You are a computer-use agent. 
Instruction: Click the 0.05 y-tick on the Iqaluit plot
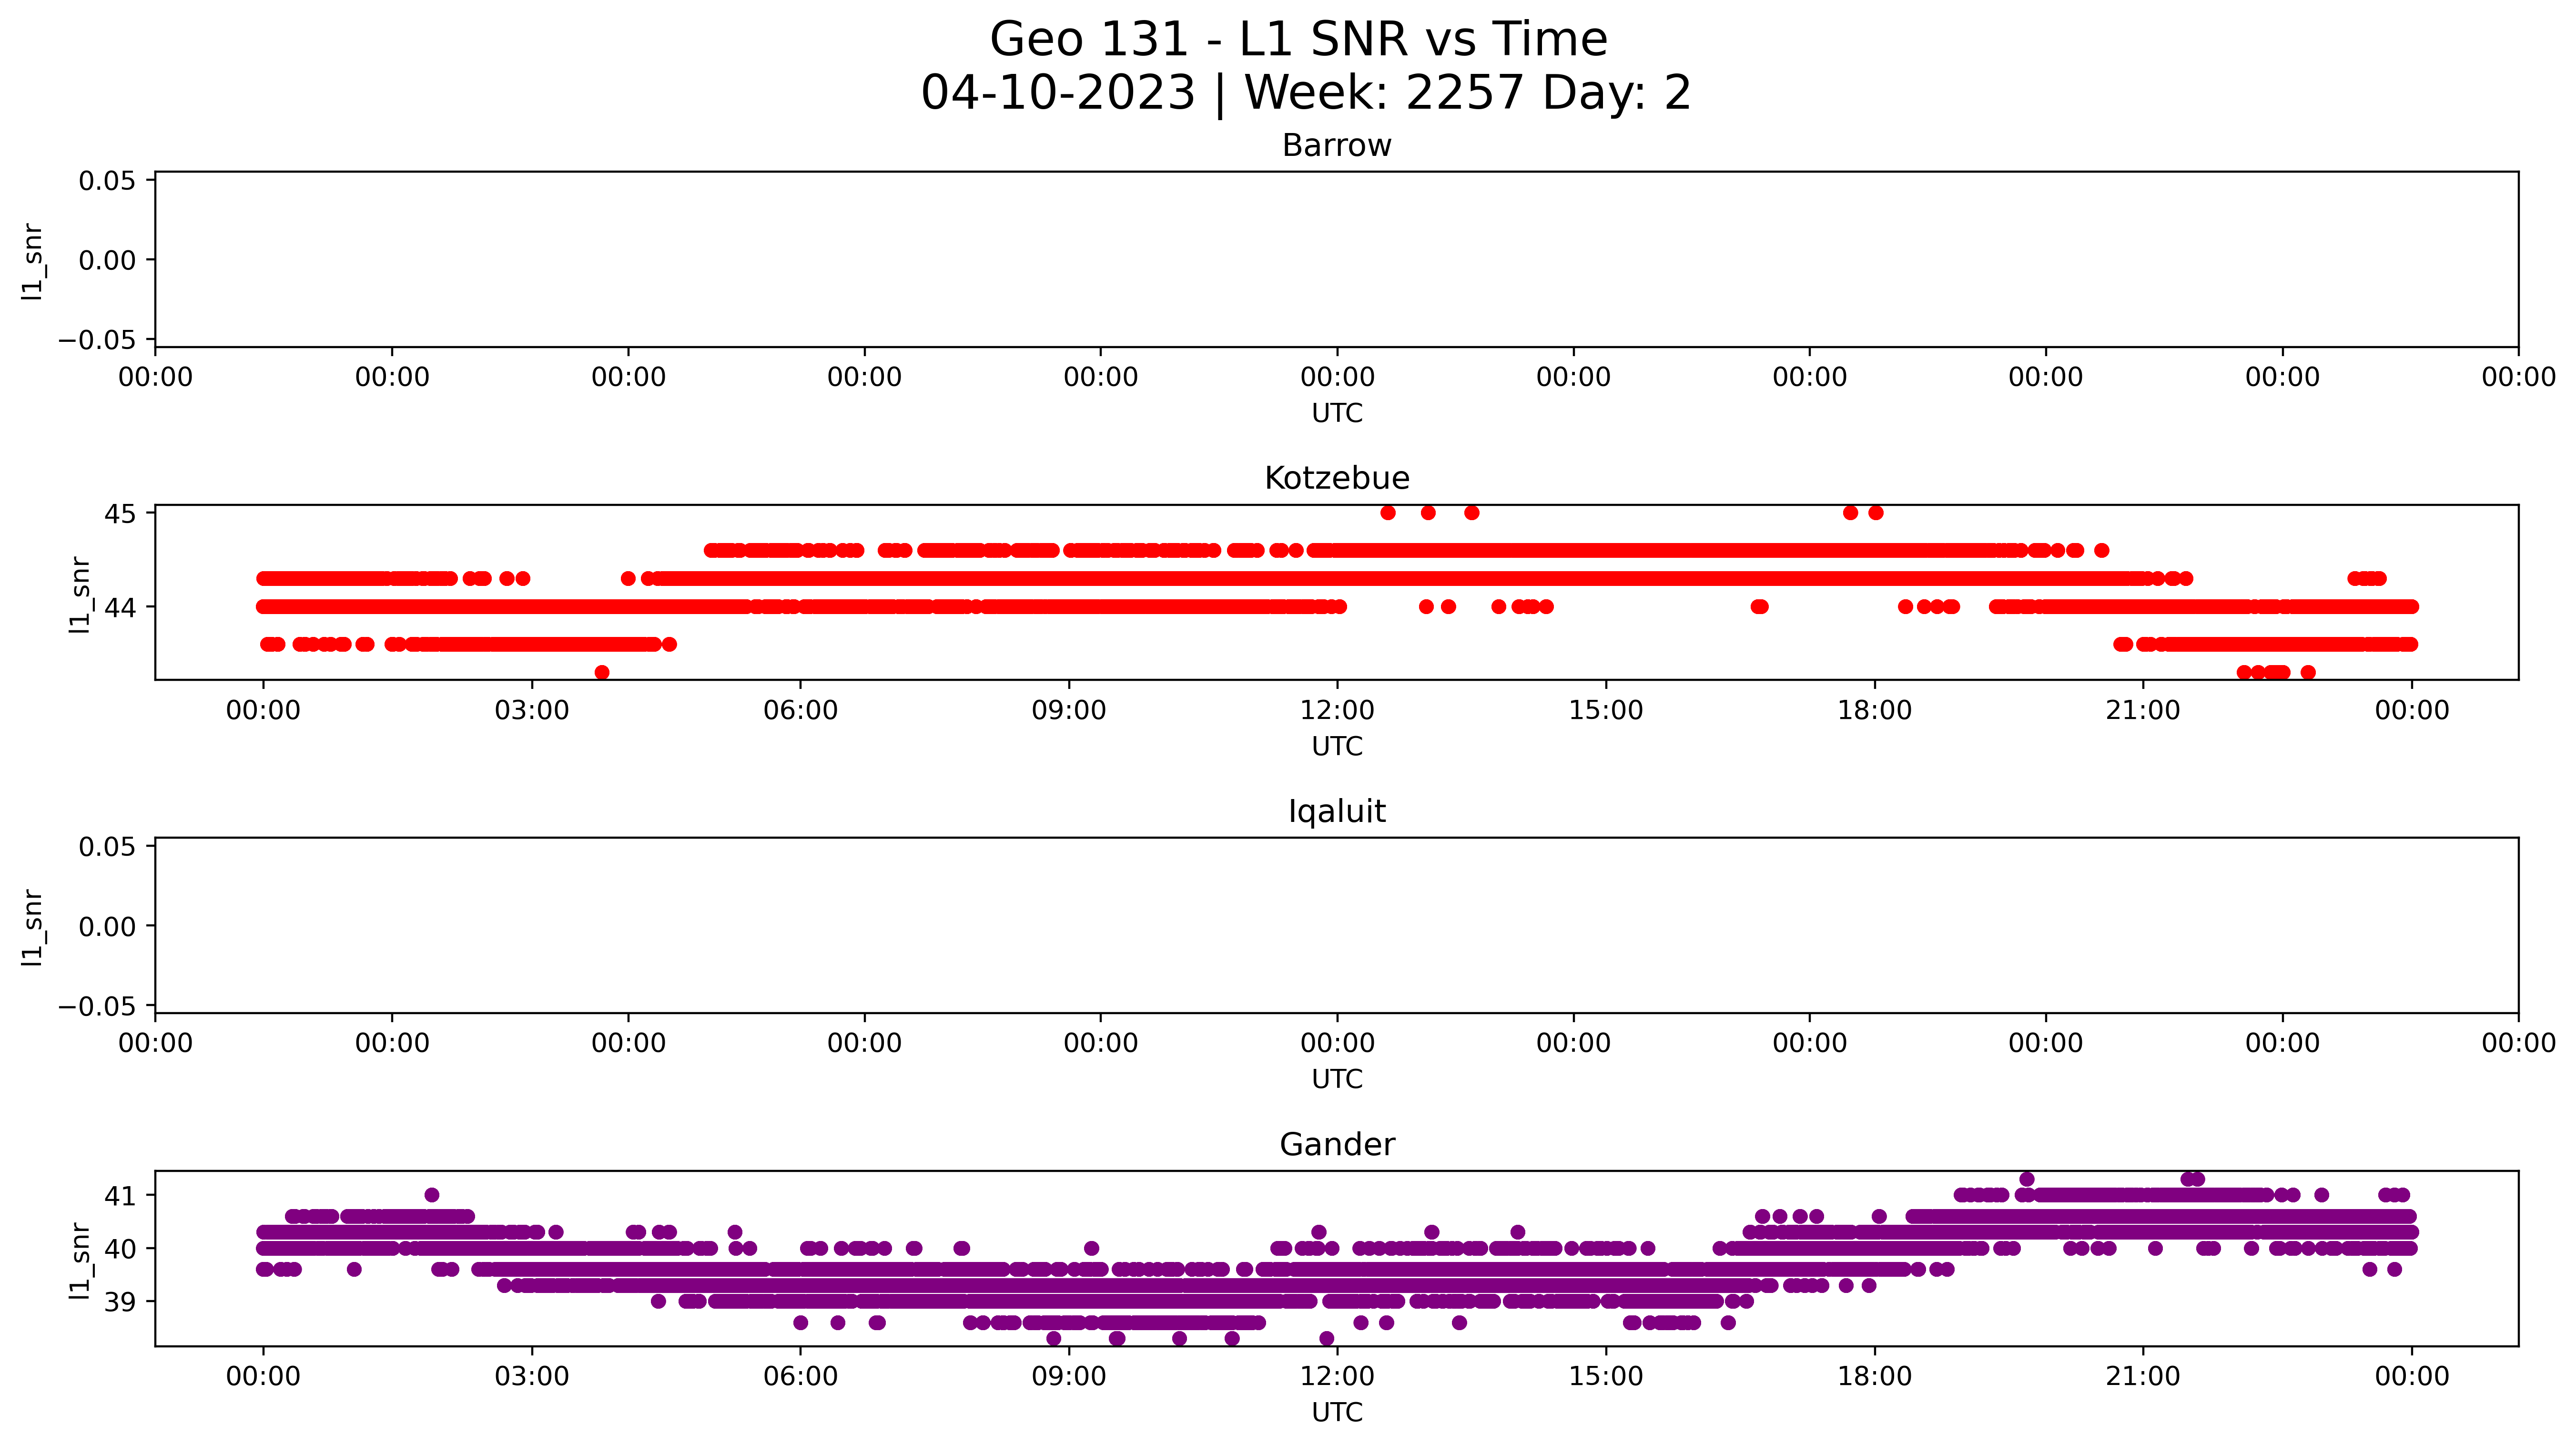(107, 847)
